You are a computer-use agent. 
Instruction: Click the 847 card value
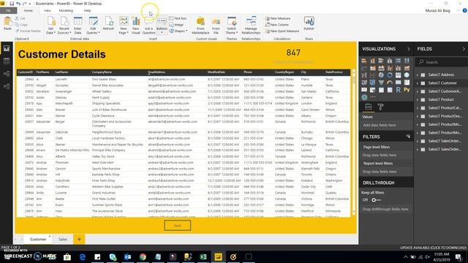[293, 53]
